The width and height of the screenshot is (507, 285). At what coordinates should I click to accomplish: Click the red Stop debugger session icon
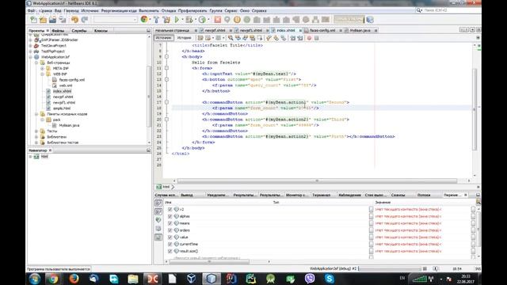coord(218,20)
